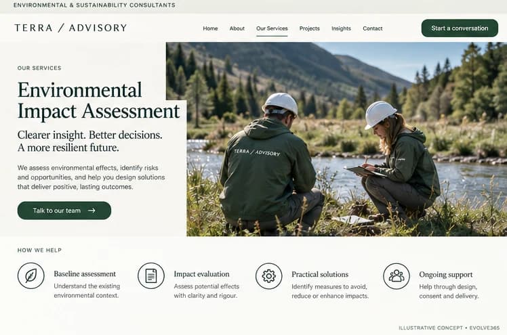
Task: Click the HOW WE HELP section label
Action: coord(39,250)
